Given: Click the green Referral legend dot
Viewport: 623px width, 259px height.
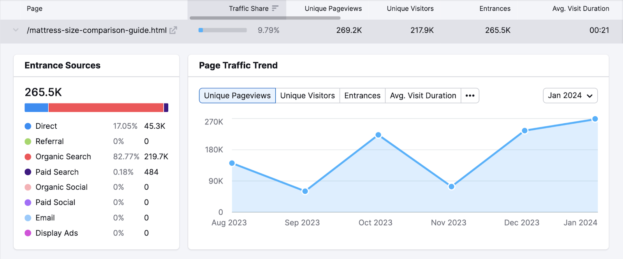Looking at the screenshot, I should [x=28, y=142].
